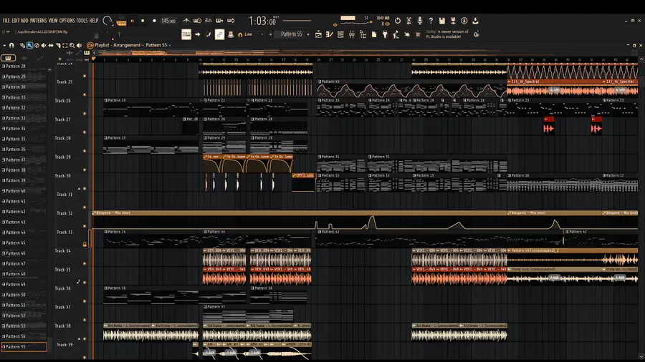Select the playlist Delete tool

37,46
